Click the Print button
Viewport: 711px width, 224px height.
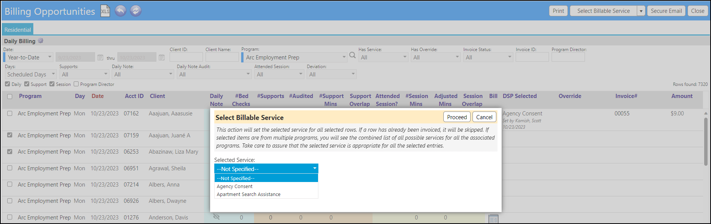(558, 11)
